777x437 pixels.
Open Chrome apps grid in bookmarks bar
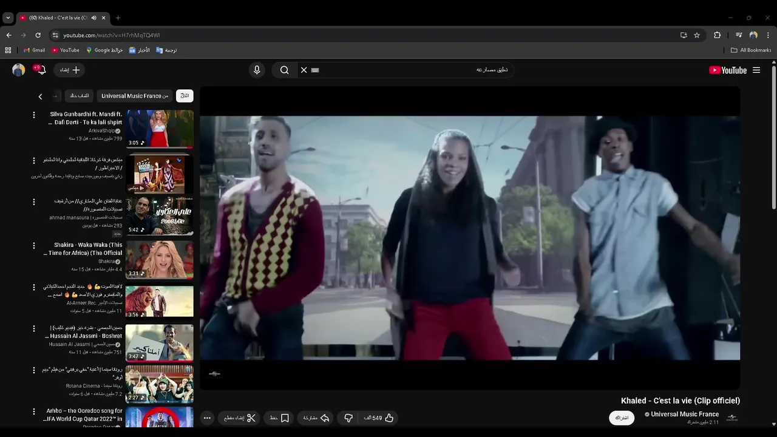(x=8, y=50)
